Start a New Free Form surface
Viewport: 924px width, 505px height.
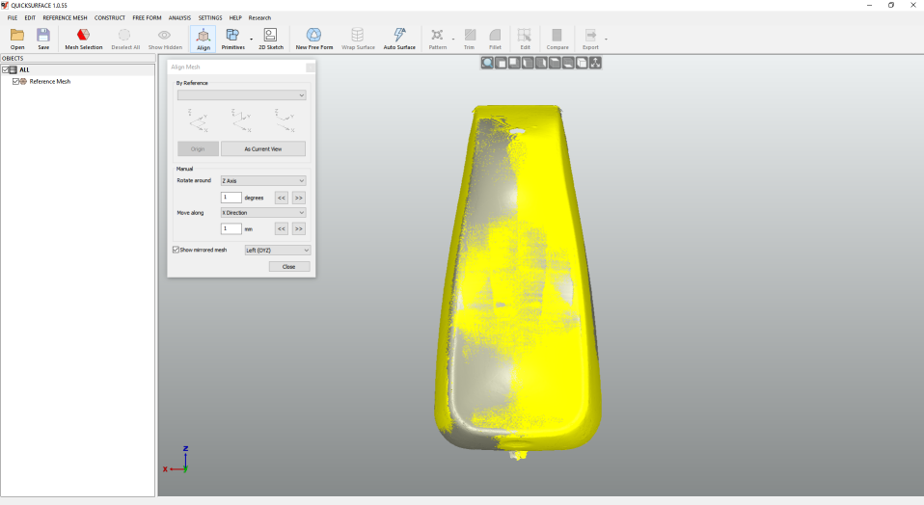pos(313,39)
